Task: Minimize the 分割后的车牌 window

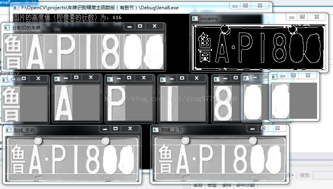Action: (x=130, y=26)
